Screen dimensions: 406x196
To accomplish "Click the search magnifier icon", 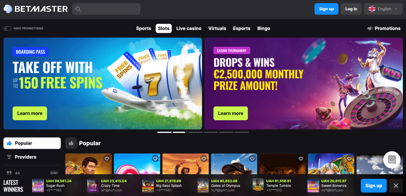I will coord(78,9).
